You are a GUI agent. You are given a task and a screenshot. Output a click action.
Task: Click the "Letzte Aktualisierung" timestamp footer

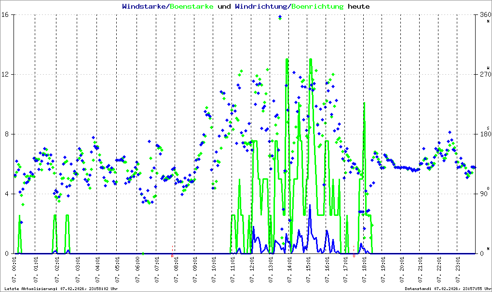[61, 289]
